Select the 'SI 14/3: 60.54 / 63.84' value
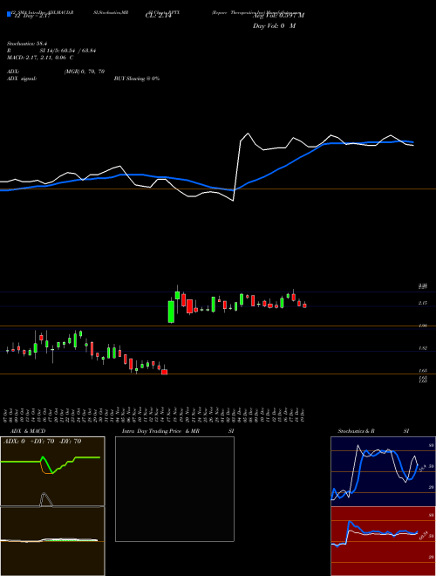The image size is (436, 576). pyautogui.click(x=68, y=51)
